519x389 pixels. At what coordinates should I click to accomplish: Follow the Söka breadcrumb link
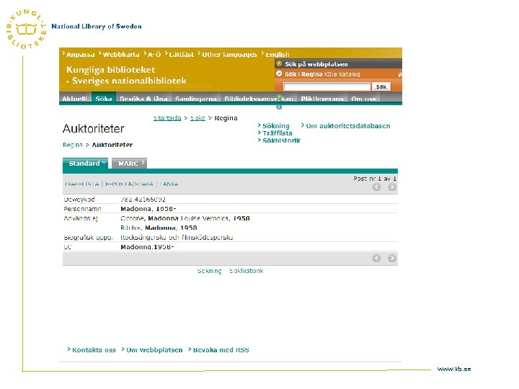(198, 118)
